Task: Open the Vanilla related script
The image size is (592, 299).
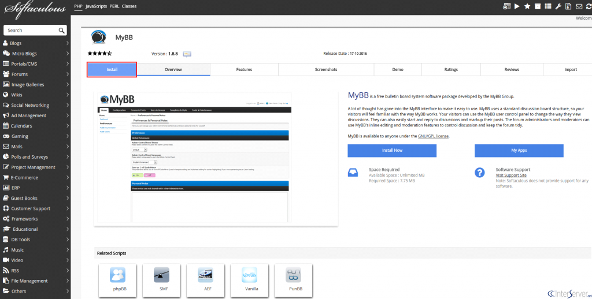Action: point(249,279)
